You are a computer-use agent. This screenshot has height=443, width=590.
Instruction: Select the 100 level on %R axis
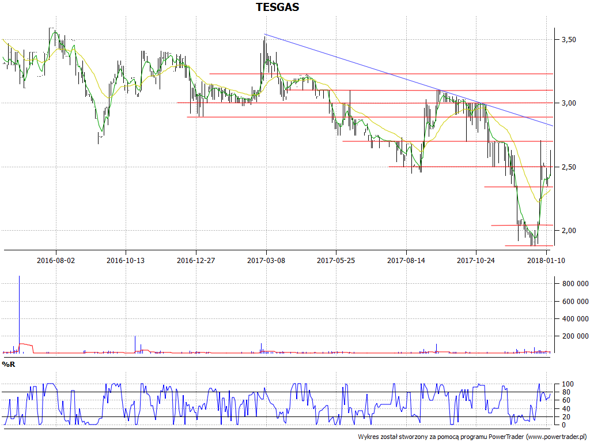click(x=568, y=384)
